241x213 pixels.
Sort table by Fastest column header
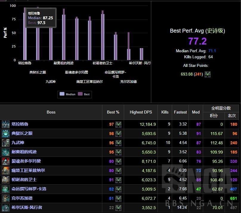180,112
